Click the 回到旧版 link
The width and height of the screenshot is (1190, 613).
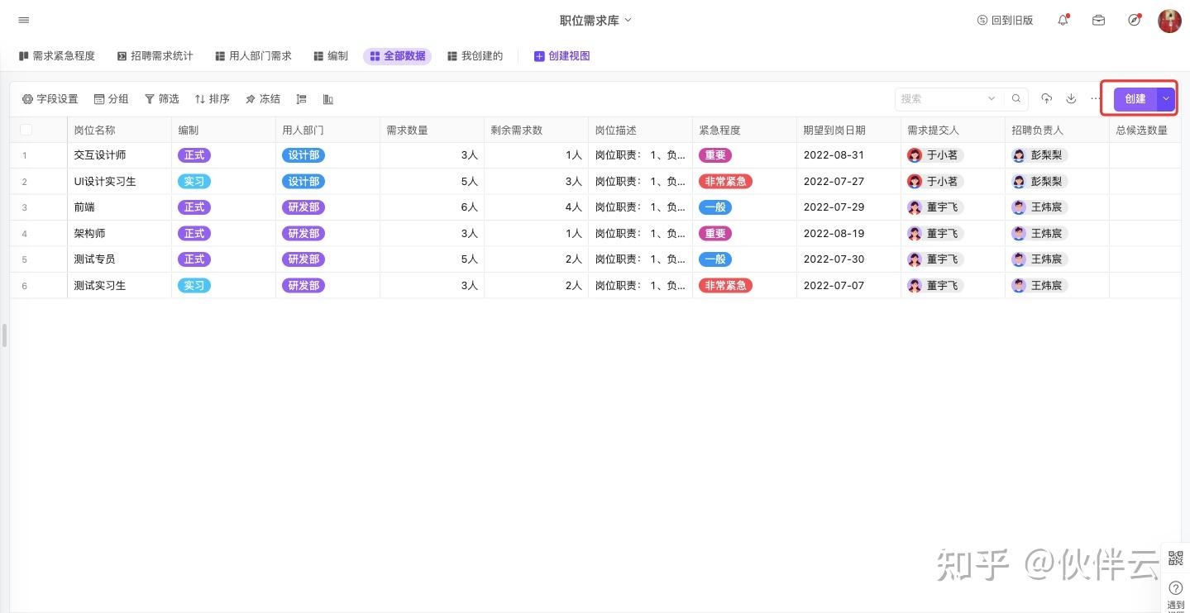click(x=1006, y=20)
